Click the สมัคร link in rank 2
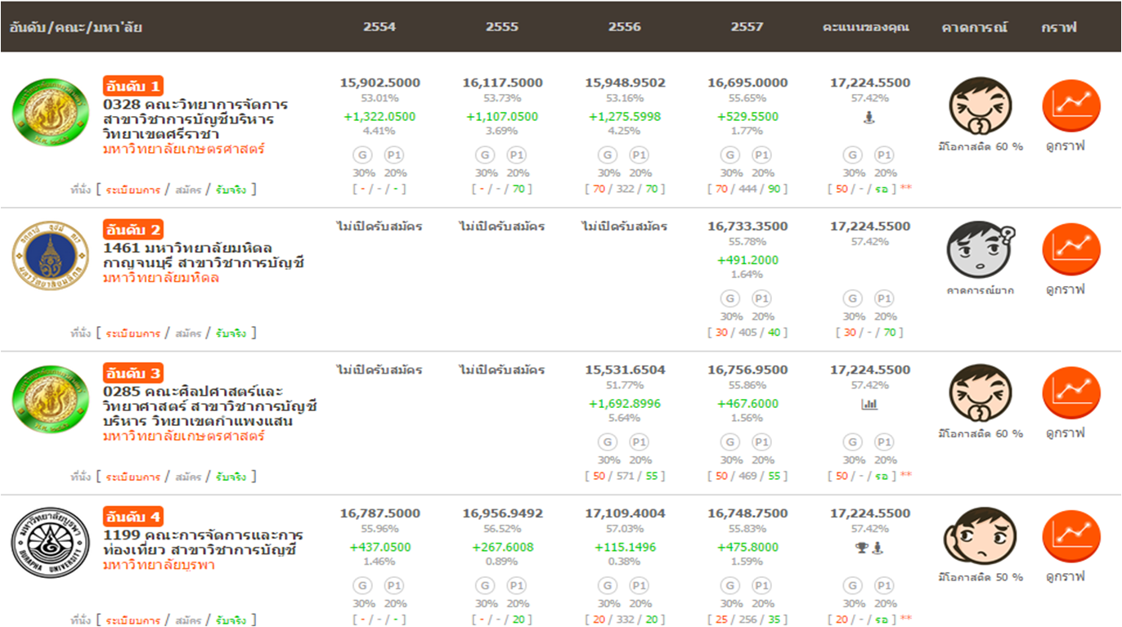The height and width of the screenshot is (627, 1122). click(188, 334)
